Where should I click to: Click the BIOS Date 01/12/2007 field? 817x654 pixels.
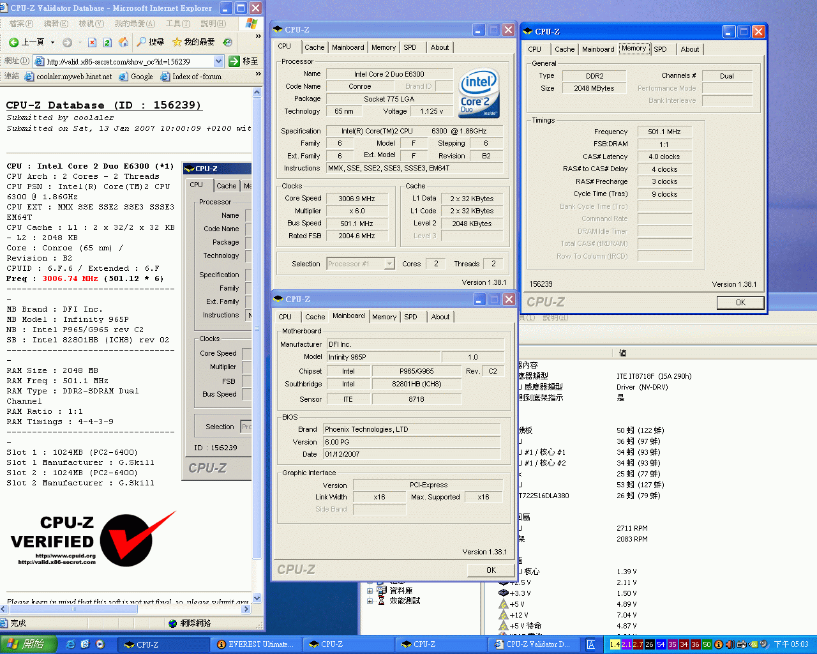412,454
